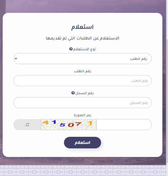Image resolution: width=168 pixels, height=176 pixels.
Task: Click the نوع الإستعلام field label
Action: 84,49
